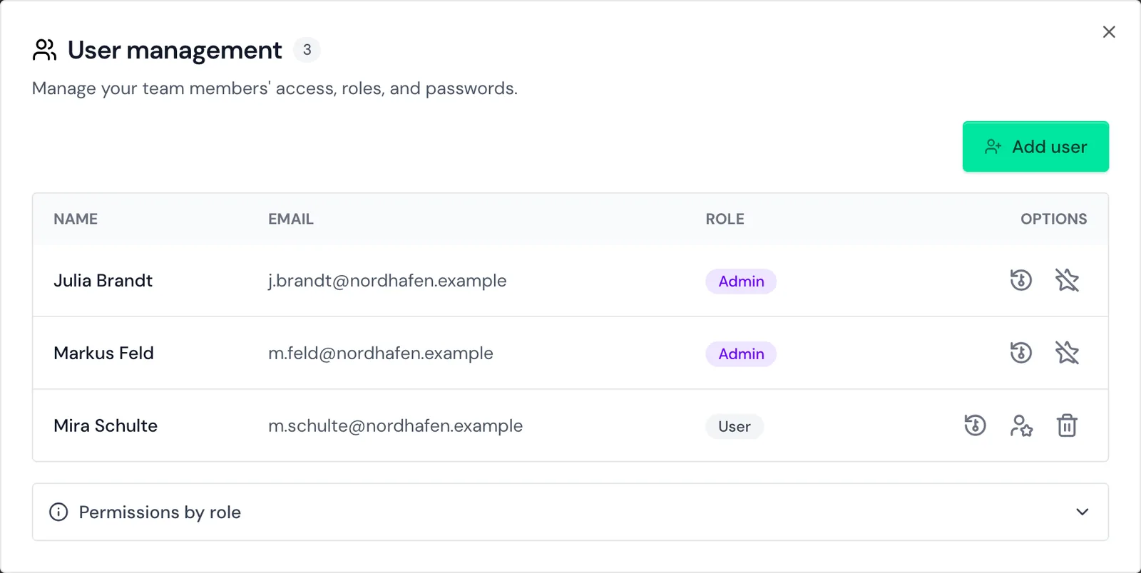Reset password for Markus Feld
1141x573 pixels.
(1020, 353)
